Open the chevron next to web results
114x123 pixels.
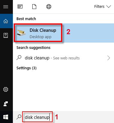click(x=109, y=58)
